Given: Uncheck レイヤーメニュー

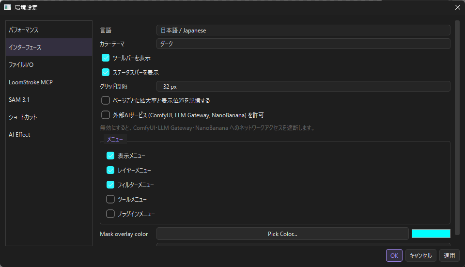Looking at the screenshot, I should click(110, 170).
